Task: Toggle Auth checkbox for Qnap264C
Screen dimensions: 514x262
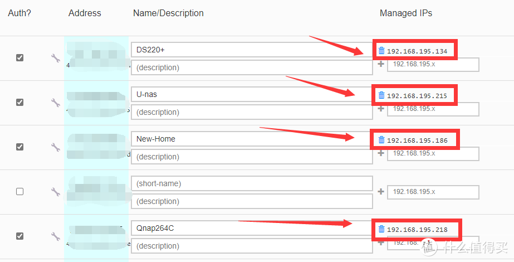Action: pos(20,236)
